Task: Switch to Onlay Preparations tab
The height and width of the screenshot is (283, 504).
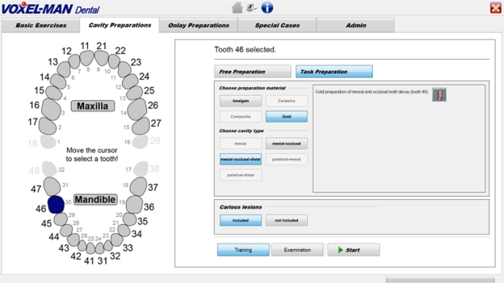Action: coord(199,25)
